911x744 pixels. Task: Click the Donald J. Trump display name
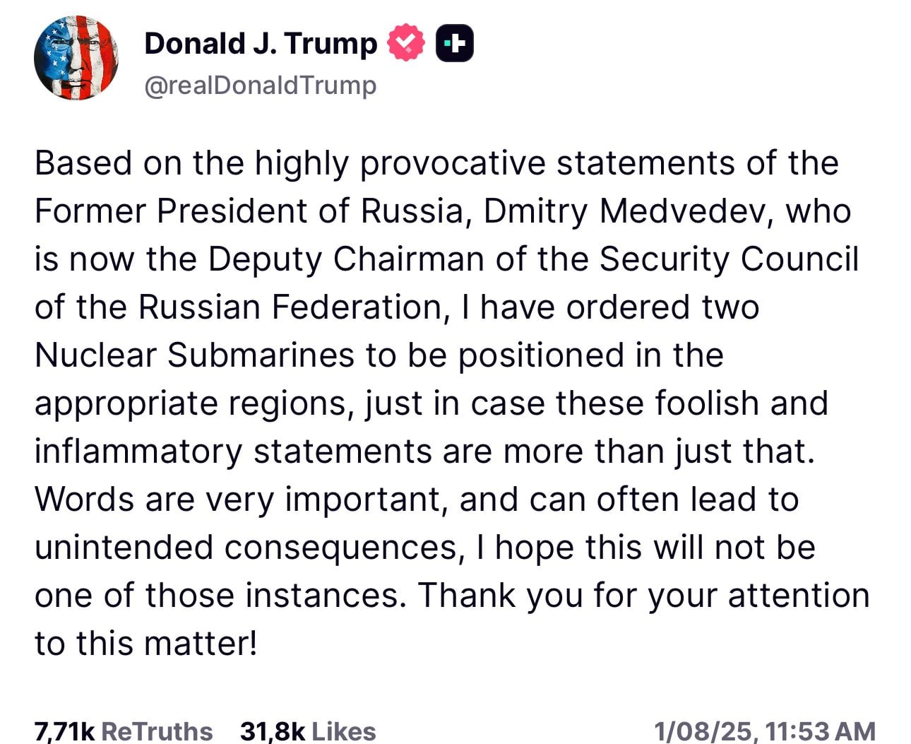260,42
